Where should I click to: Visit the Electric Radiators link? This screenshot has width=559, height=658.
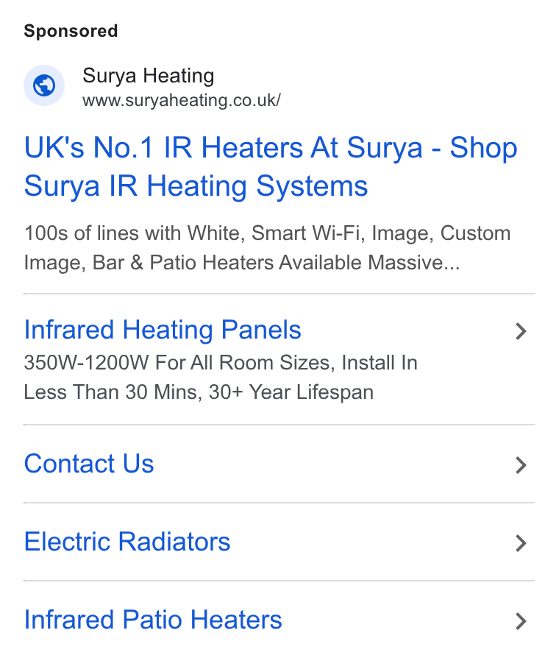(x=127, y=541)
